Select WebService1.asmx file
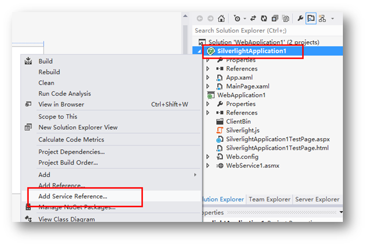 coord(253,166)
